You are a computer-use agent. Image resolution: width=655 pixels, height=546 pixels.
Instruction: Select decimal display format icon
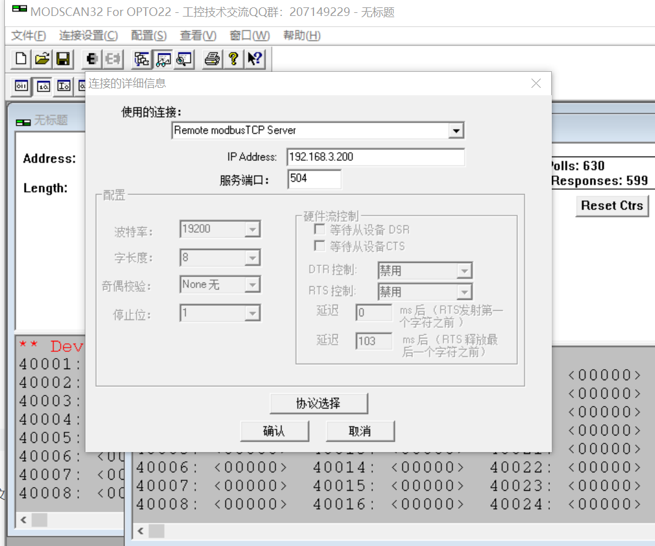[43, 87]
